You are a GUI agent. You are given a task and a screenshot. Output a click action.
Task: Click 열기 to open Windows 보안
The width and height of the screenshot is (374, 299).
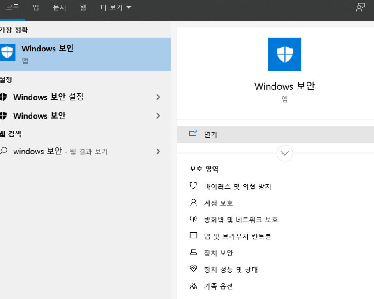click(x=275, y=135)
